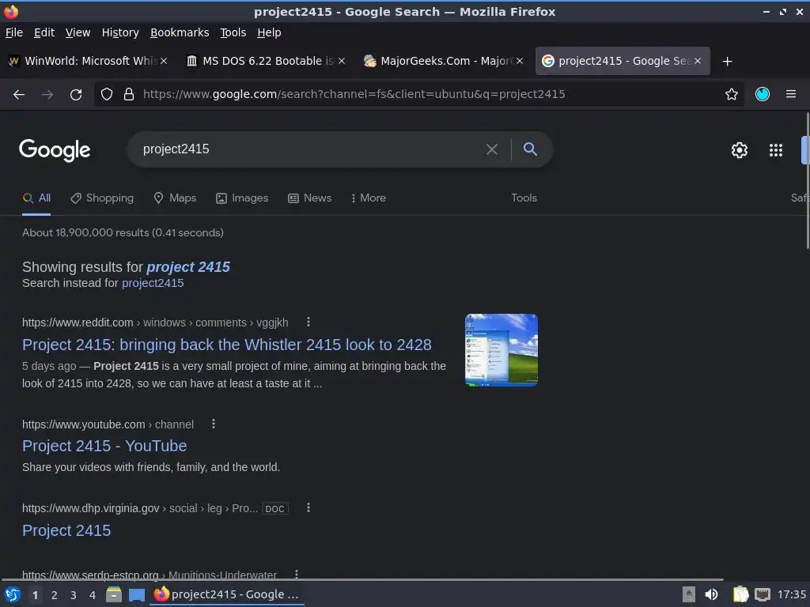Open the Project 2415 - YouTube result
This screenshot has height=607, width=810.
tap(104, 446)
